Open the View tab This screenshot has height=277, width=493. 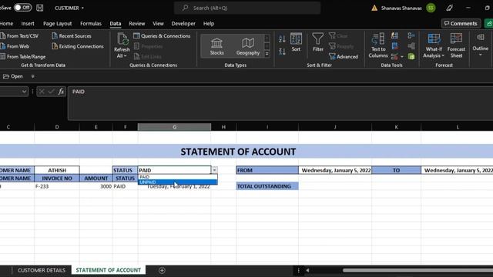click(x=158, y=24)
